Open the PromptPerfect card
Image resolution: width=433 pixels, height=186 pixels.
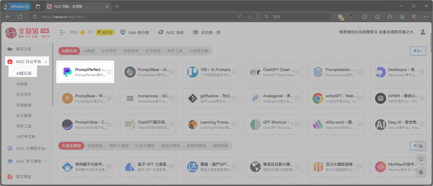85,72
